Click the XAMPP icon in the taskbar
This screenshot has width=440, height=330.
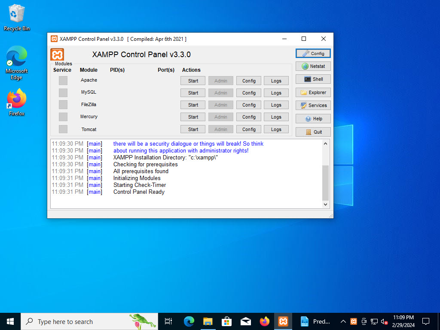pos(283,321)
